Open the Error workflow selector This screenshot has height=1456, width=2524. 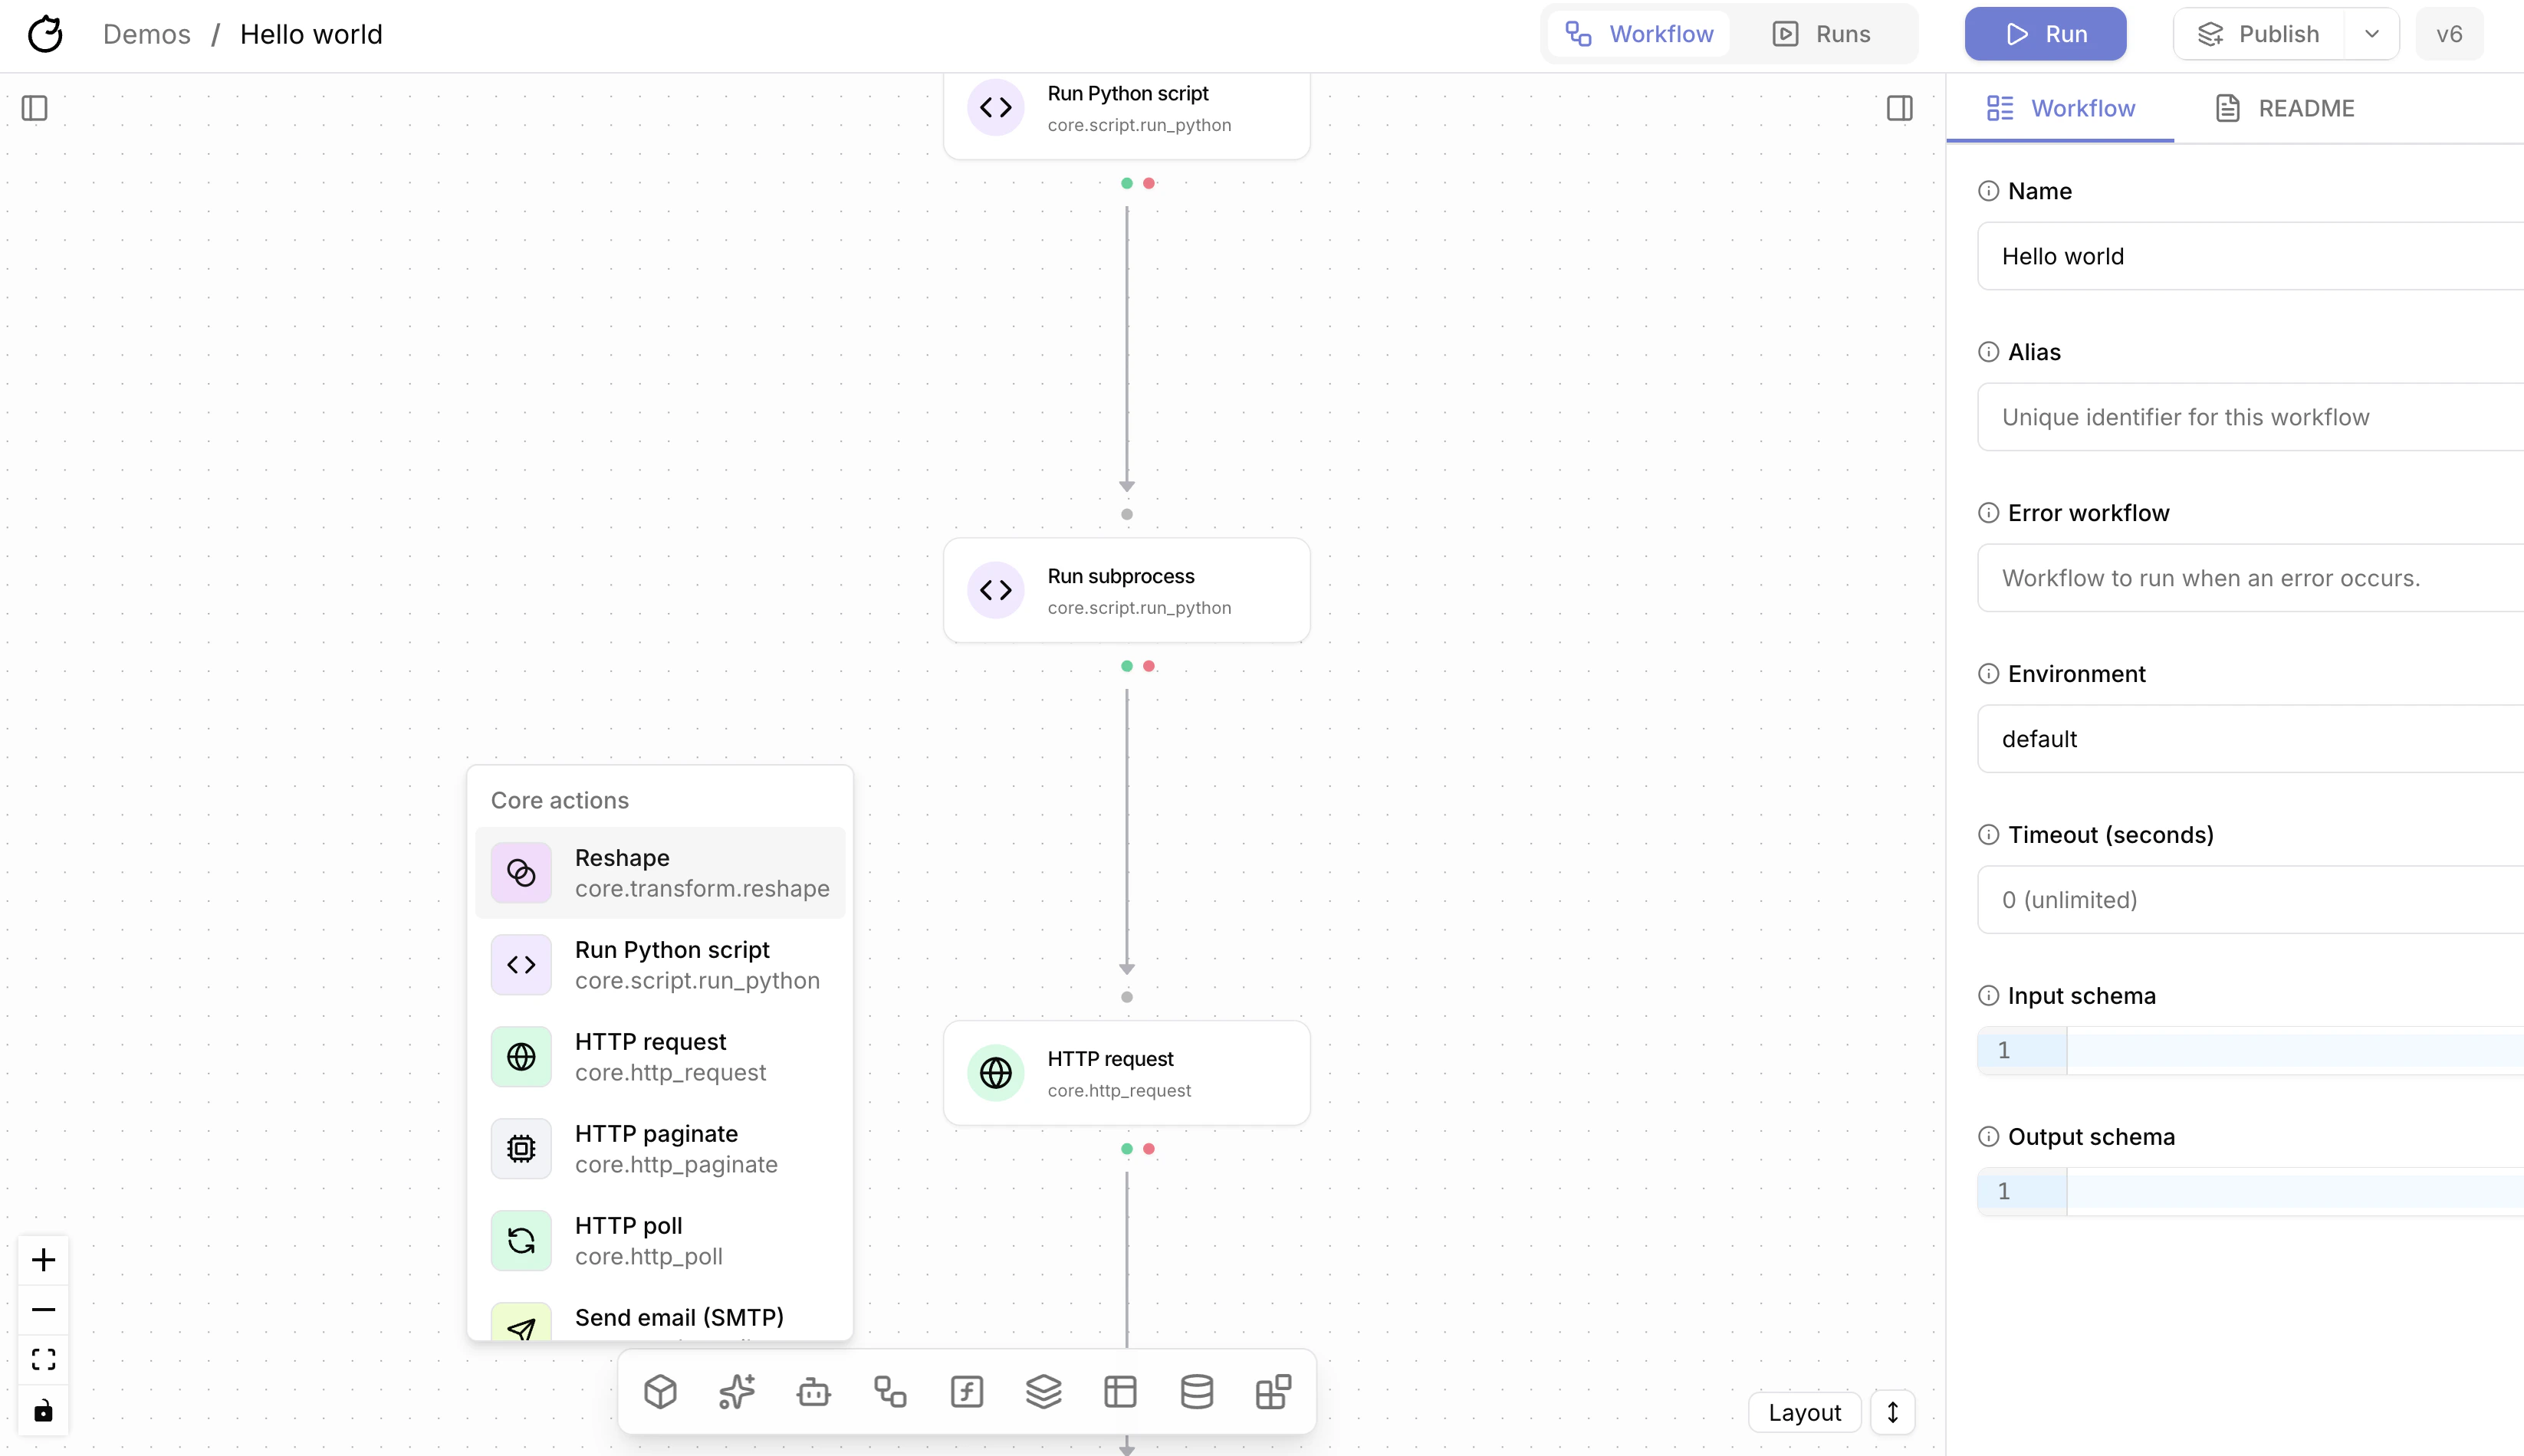[x=2251, y=578]
